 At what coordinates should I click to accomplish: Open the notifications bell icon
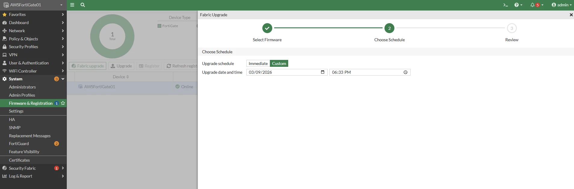(x=537, y=5)
